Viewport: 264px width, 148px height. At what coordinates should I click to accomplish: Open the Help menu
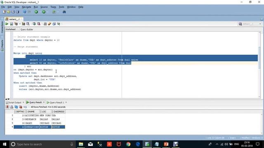[81, 7]
